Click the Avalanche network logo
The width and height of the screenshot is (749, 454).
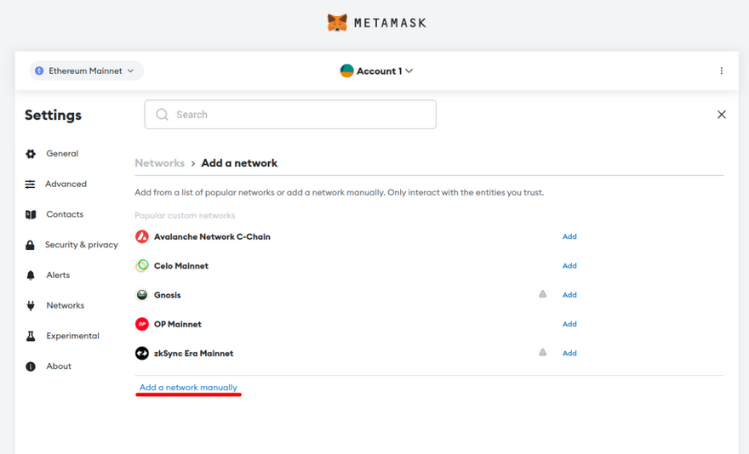[x=142, y=236]
